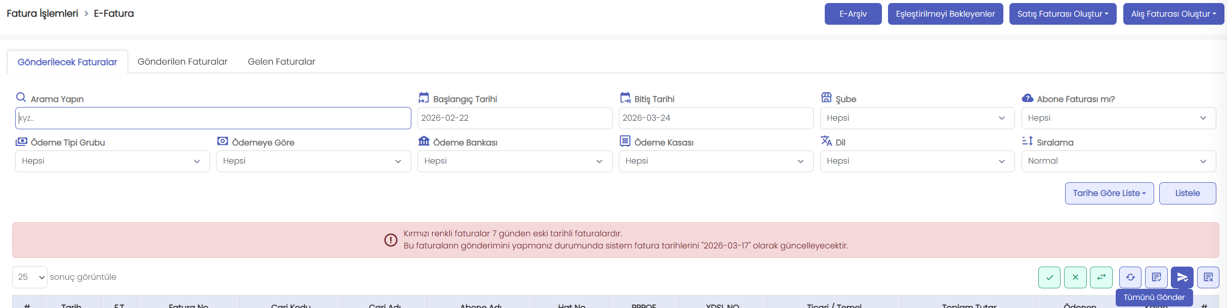
Task: Expand the Abone Faturası mı? dropdown
Action: point(1118,118)
